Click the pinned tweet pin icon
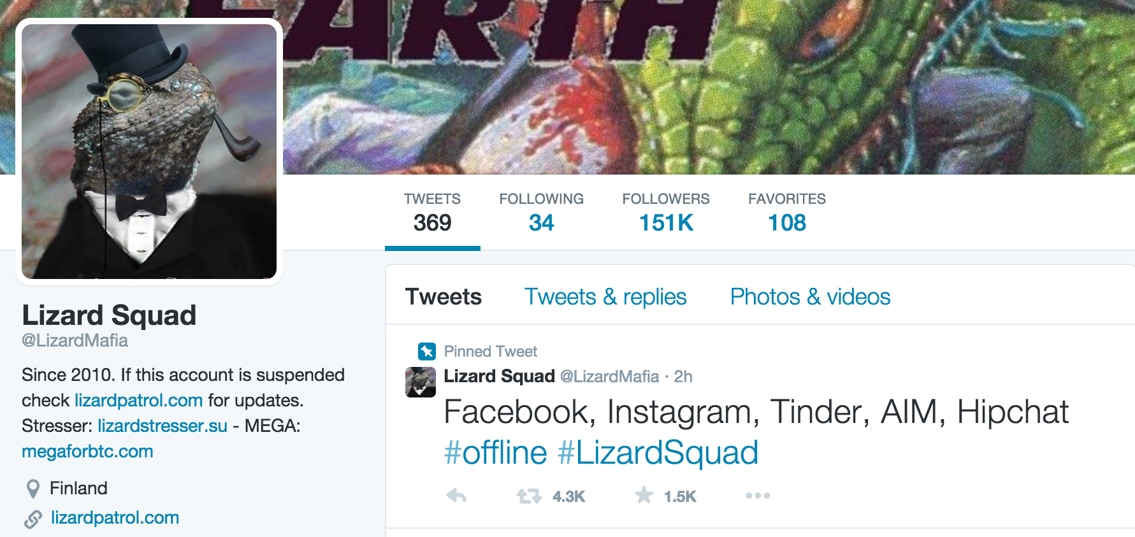Image resolution: width=1135 pixels, height=537 pixels. point(426,351)
